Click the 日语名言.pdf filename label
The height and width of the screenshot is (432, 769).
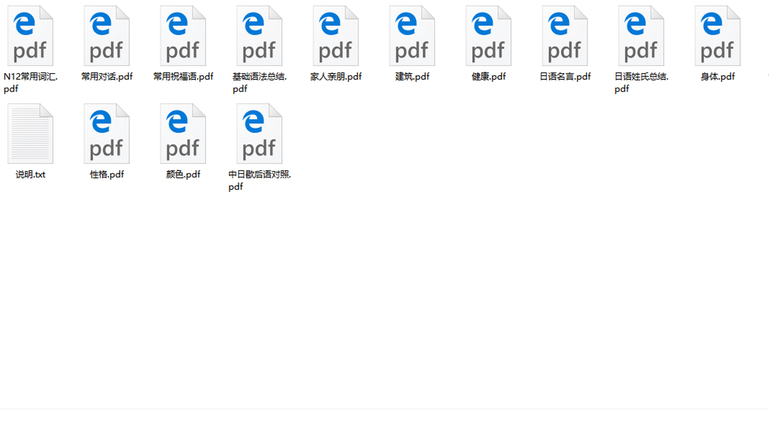click(x=565, y=76)
